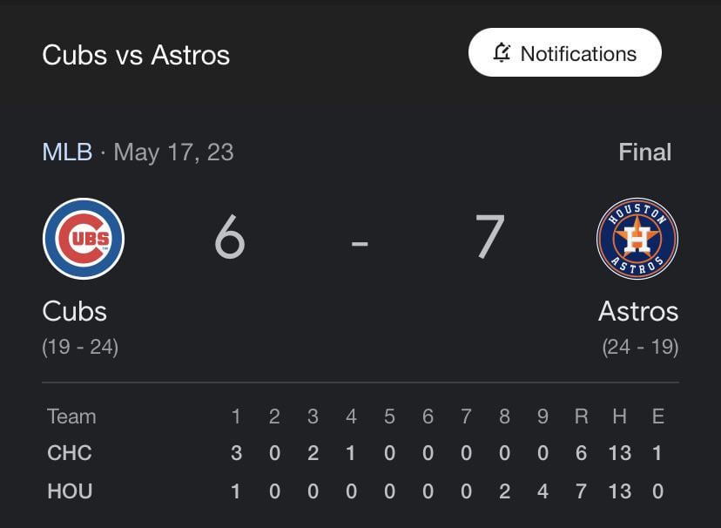Click the Chicago Cubs logo
721x528 pixels.
click(x=84, y=239)
